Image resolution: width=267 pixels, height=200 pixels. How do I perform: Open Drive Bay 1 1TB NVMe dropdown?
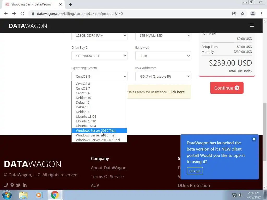(163, 35)
